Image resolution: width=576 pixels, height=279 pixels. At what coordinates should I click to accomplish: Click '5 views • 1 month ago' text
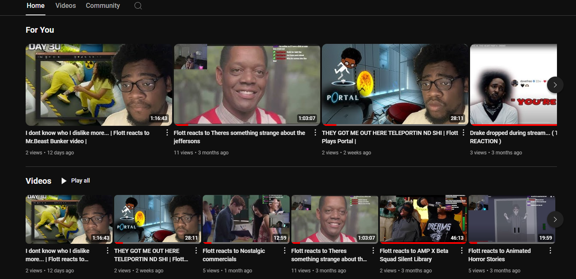tap(227, 271)
